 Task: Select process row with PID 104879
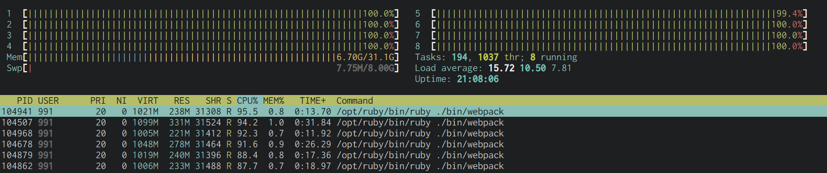[x=413, y=155]
